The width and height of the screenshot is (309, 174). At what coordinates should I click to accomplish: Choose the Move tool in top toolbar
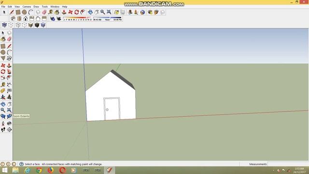point(70,12)
